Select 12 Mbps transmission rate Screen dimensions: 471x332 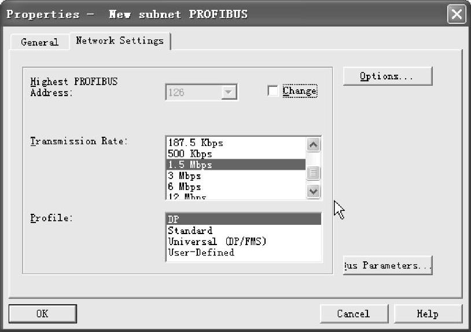(x=236, y=196)
